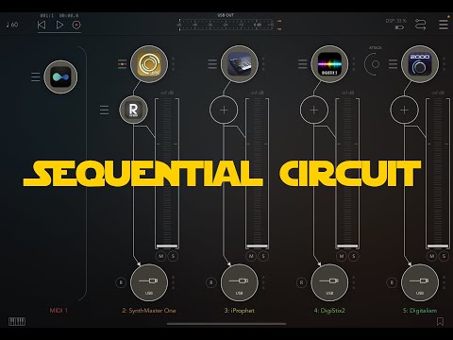The height and width of the screenshot is (340, 453).
Task: Open the USB output of iProphet
Action: (x=240, y=282)
